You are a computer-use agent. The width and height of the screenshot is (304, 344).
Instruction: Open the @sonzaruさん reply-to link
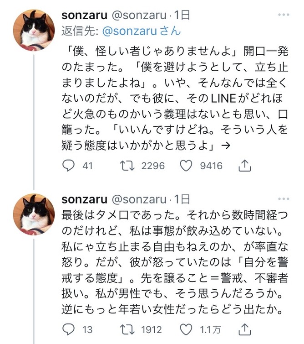pos(142,31)
